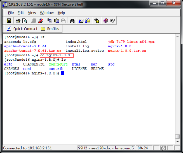Click the greyed-out Connect toolbar icon

[x=34, y=21]
